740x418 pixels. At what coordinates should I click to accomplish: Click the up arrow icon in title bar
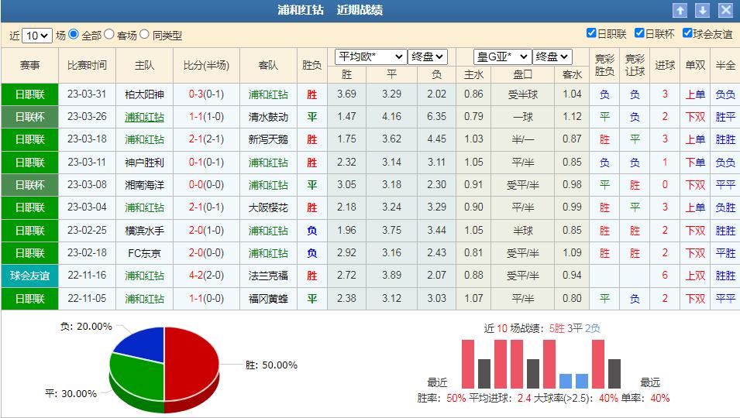(680, 10)
